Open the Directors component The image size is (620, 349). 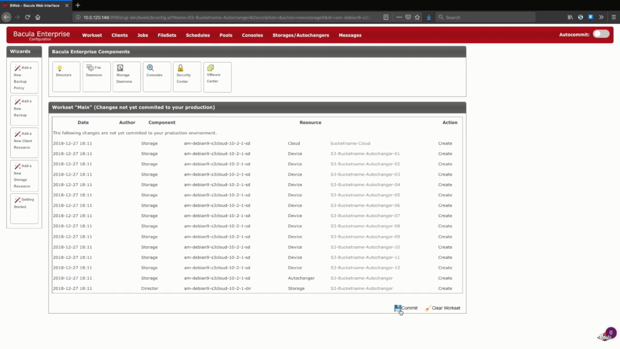coord(66,77)
